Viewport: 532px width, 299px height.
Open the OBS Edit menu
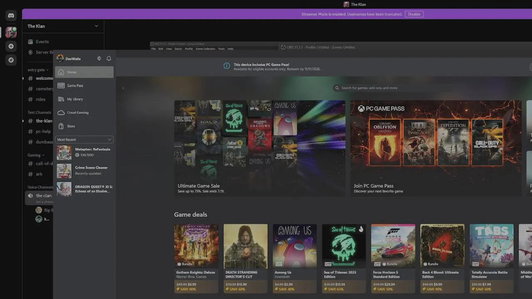pyautogui.click(x=161, y=49)
